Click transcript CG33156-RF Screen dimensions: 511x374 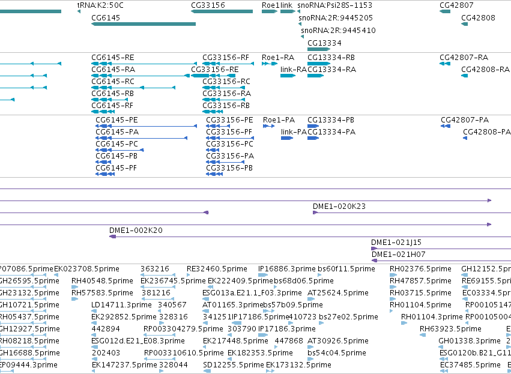228,64
